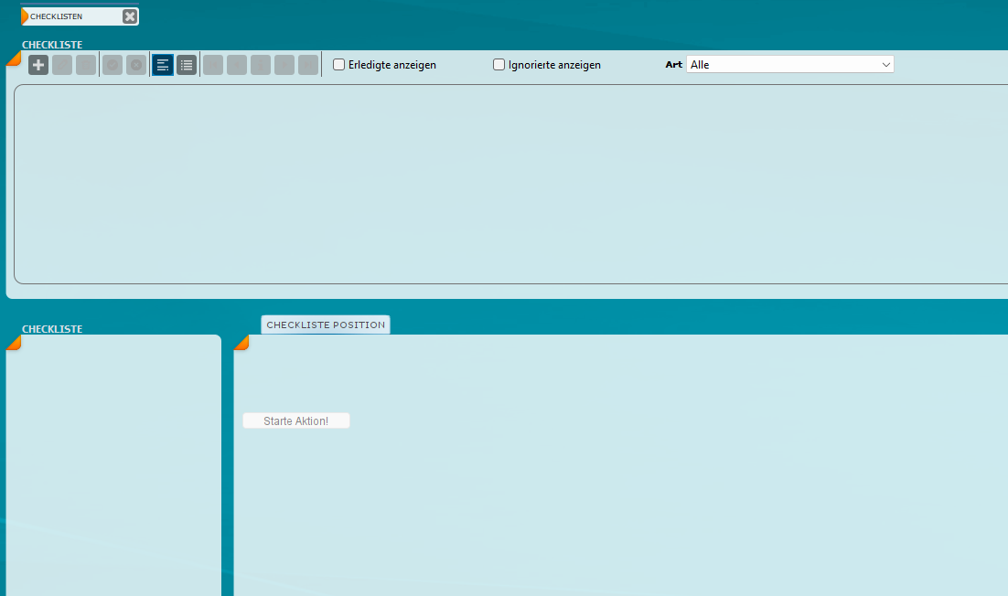Image resolution: width=1008 pixels, height=596 pixels.
Task: Click the pencil edit icon in the toolbar
Action: click(x=62, y=65)
